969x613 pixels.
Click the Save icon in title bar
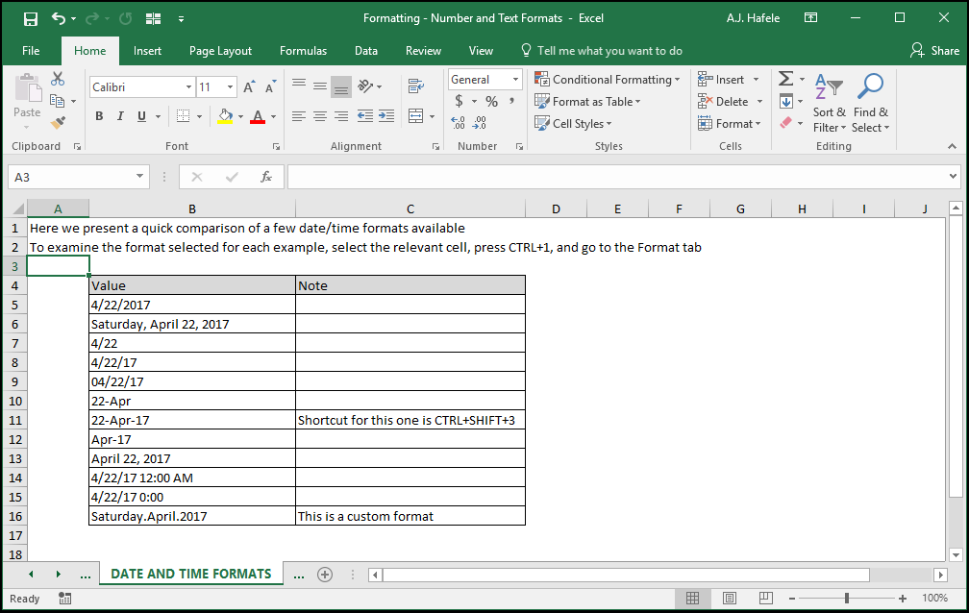(31, 18)
